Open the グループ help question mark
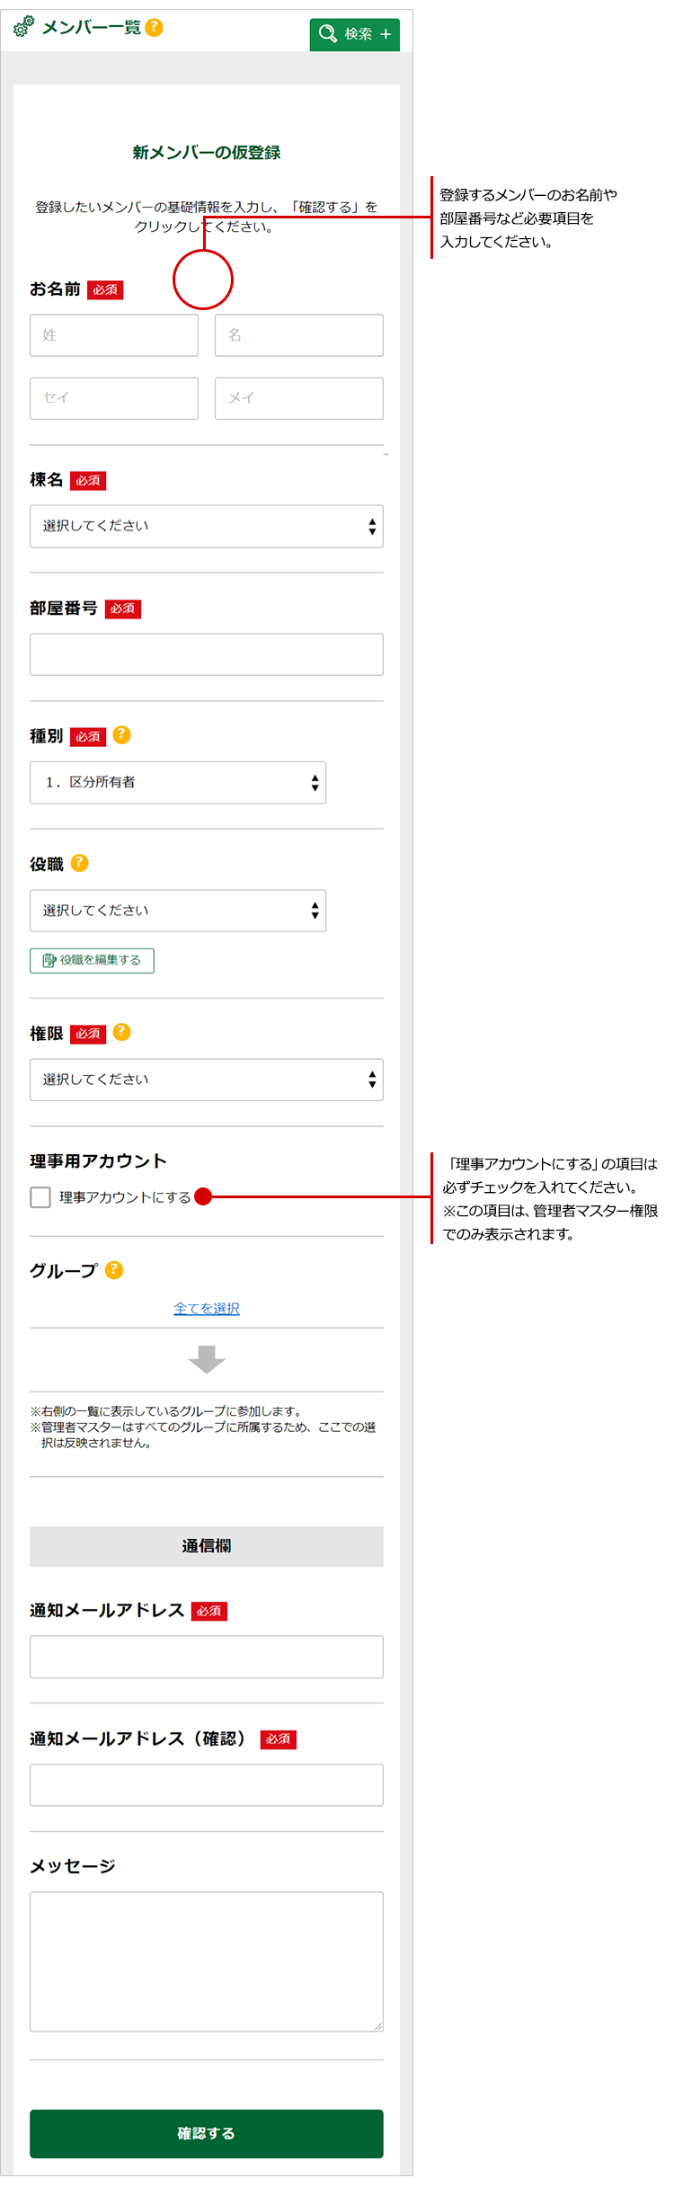The image size is (674, 2187). point(114,1270)
